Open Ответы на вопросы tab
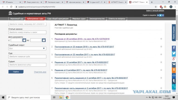Image resolution: width=178 pixels, height=100 pixels. [x=117, y=19]
